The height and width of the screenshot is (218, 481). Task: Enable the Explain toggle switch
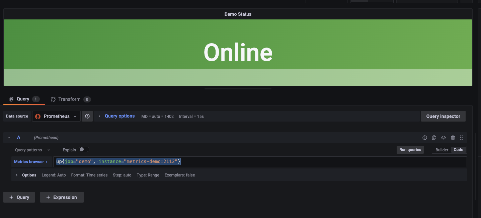point(84,150)
